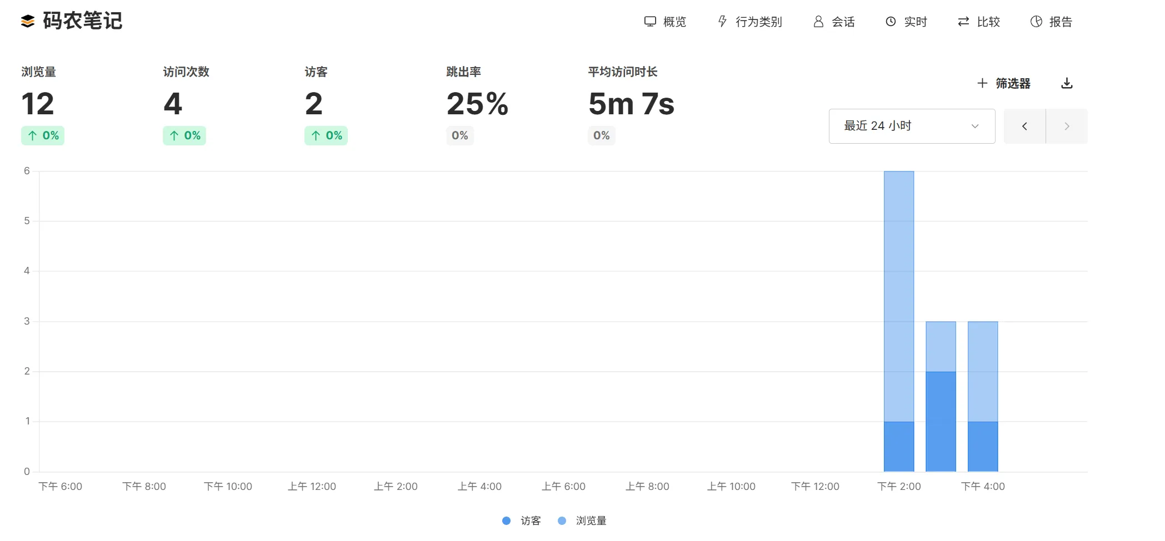Click the clock icon beside 实时

tap(891, 22)
